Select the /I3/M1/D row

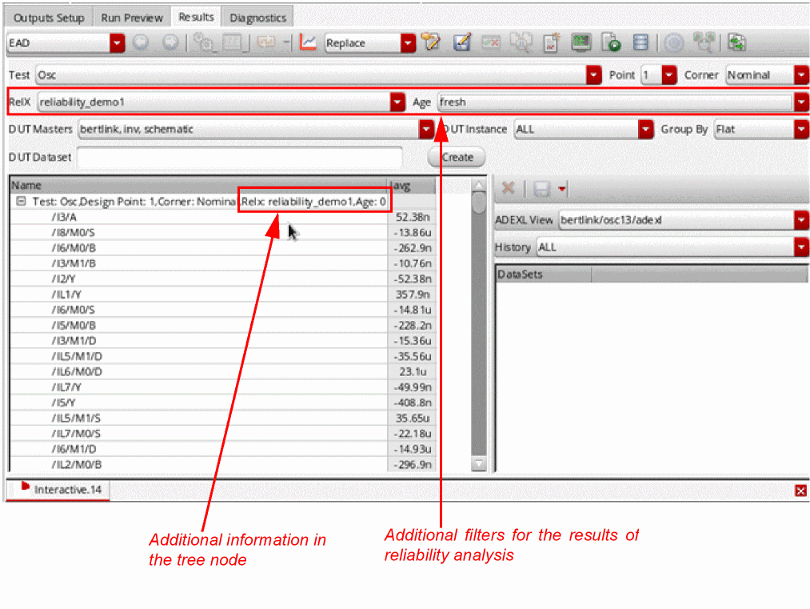(222, 341)
